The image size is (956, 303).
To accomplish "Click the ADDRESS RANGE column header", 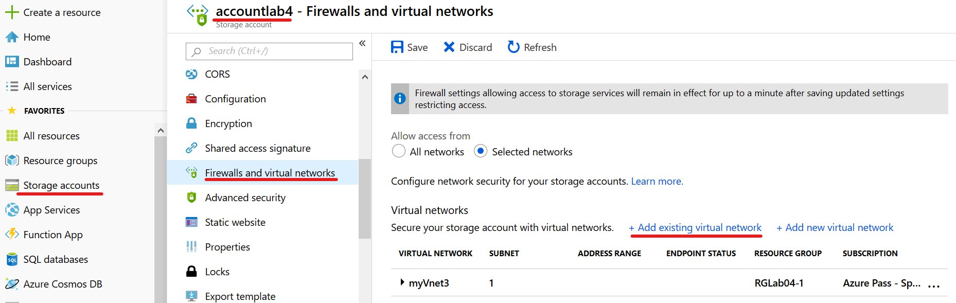I will click(609, 253).
